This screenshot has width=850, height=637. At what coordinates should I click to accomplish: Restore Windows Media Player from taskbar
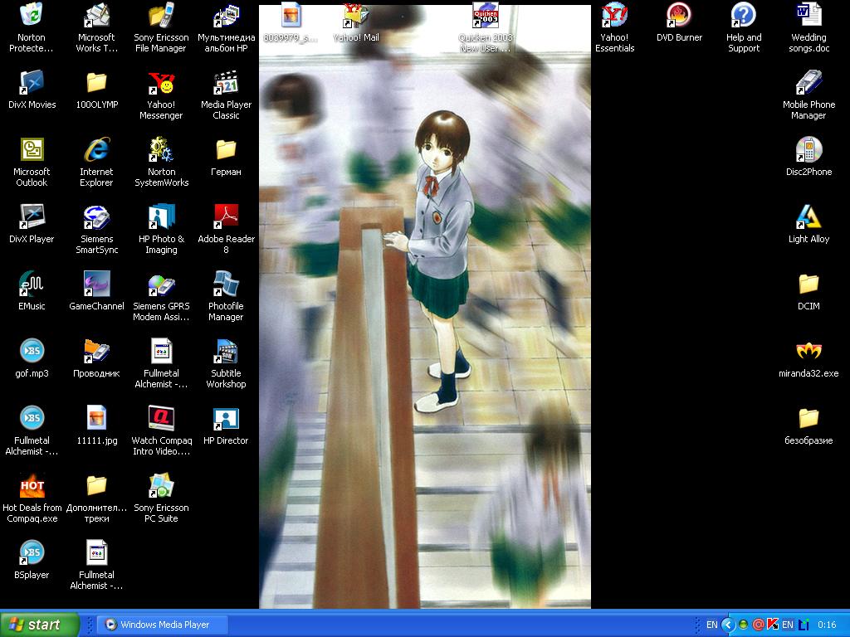162,625
